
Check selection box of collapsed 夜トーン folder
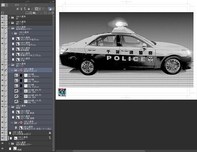coord(6,23)
